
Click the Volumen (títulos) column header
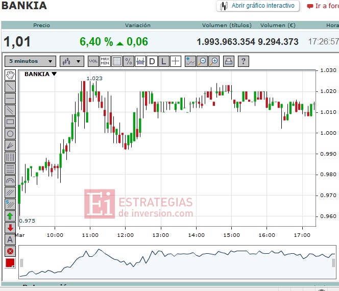pyautogui.click(x=227, y=26)
